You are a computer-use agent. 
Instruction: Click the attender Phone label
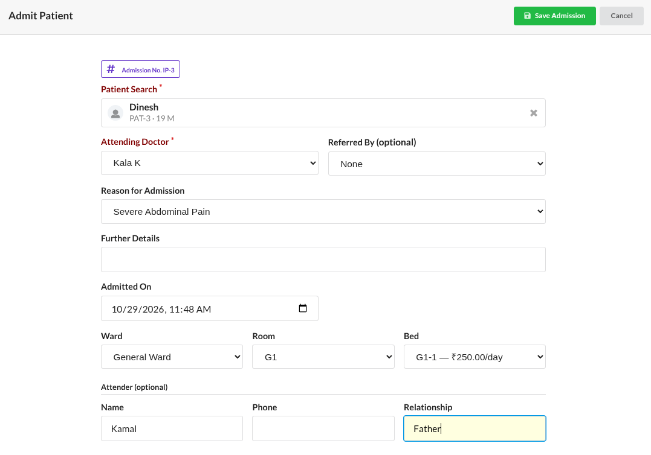265,407
